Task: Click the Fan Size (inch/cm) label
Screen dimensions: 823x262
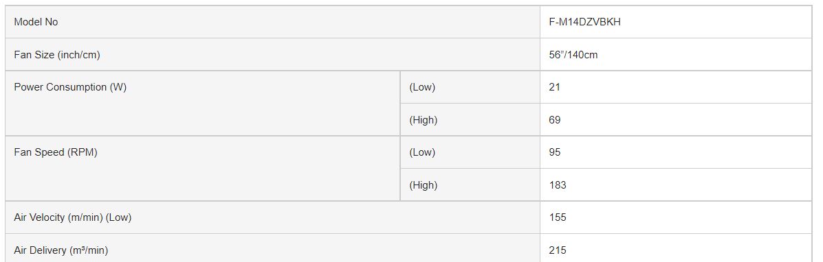Action: 56,54
